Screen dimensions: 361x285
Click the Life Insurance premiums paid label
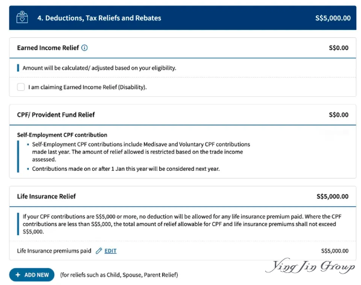coord(54,251)
